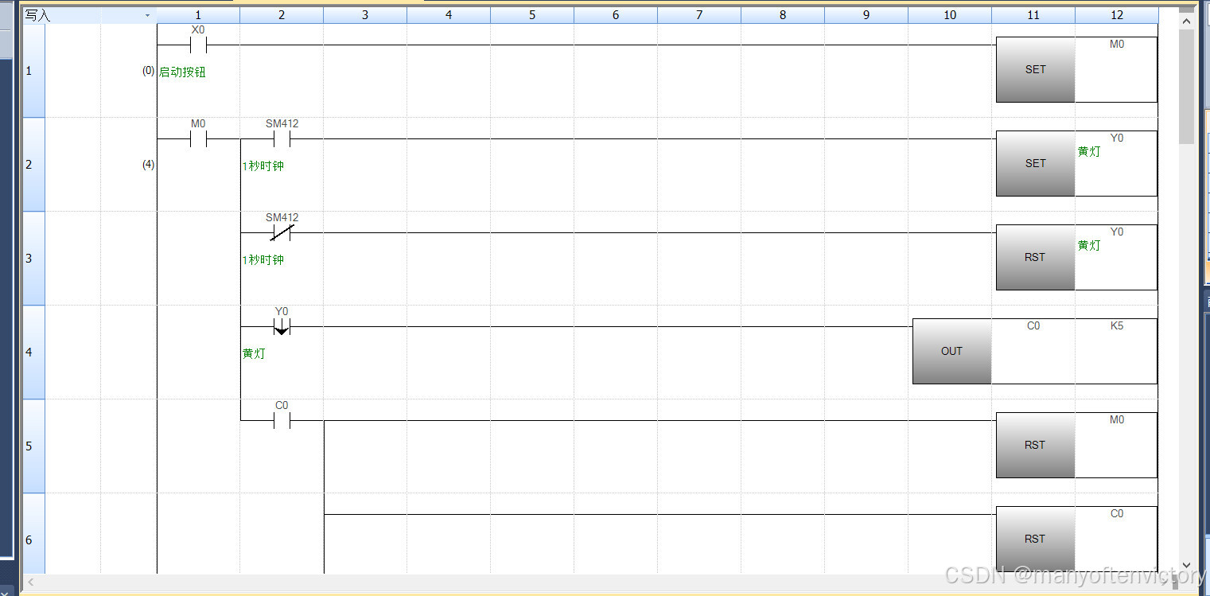Click the 启动按钮 comment label
Viewport: 1210px width, 596px height.
coord(182,72)
